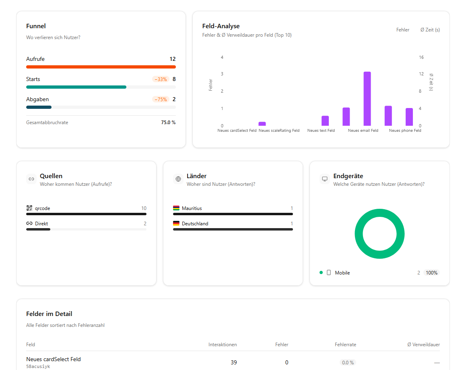The image size is (464, 370).
Task: Click the 0.0 % Fehlerrate badge
Action: pyautogui.click(x=348, y=362)
